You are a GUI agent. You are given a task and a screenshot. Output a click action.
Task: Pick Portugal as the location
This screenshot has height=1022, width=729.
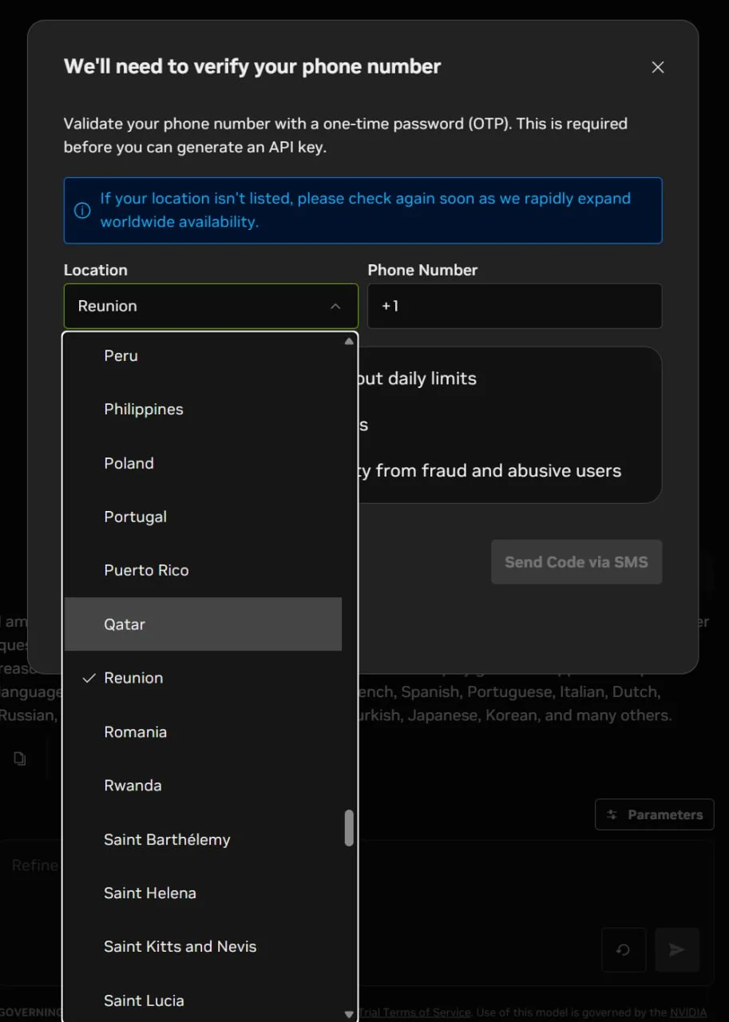coord(136,517)
